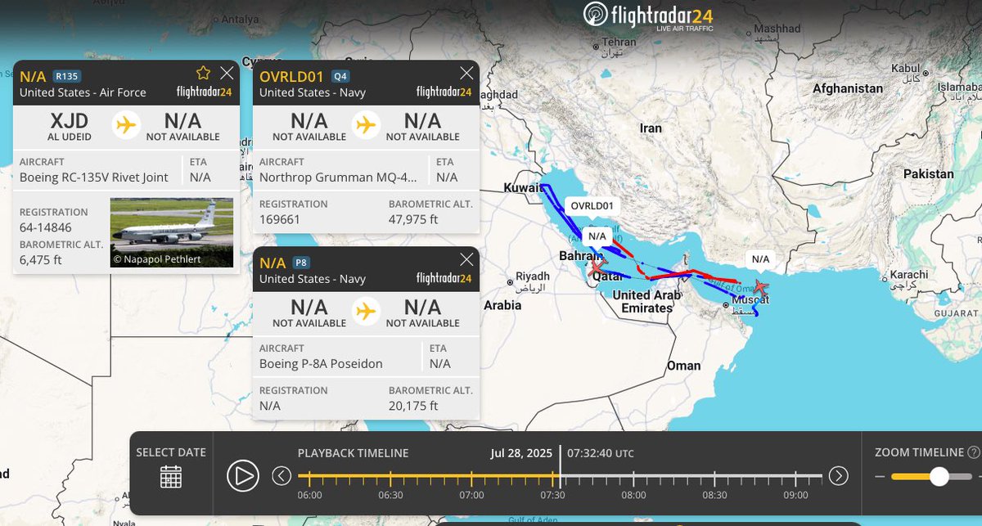Close the OVRLD01 flight card

(x=466, y=73)
